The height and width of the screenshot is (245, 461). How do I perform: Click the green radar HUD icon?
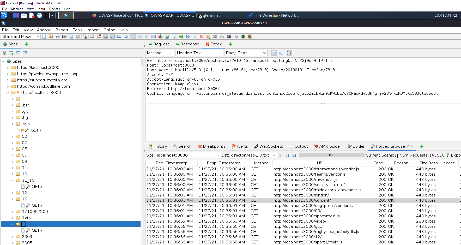243,37
